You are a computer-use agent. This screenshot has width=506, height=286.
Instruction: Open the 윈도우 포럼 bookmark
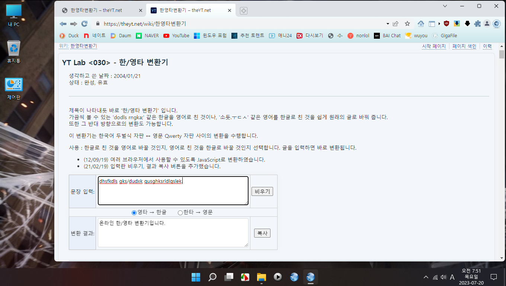pyautogui.click(x=211, y=36)
